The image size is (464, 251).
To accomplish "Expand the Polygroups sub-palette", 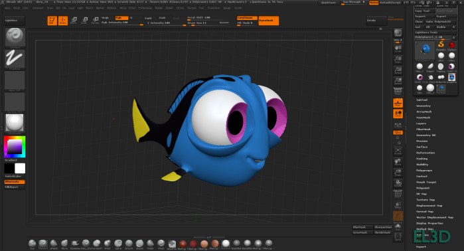I will pos(424,171).
